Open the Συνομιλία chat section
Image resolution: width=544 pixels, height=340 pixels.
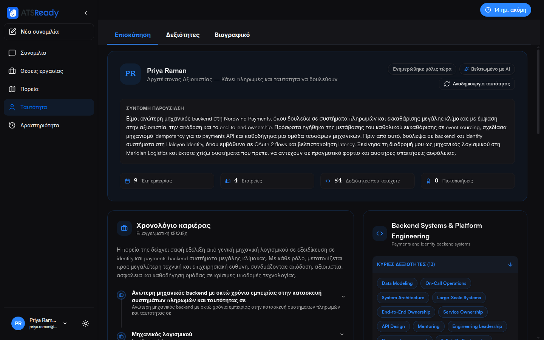click(x=49, y=53)
